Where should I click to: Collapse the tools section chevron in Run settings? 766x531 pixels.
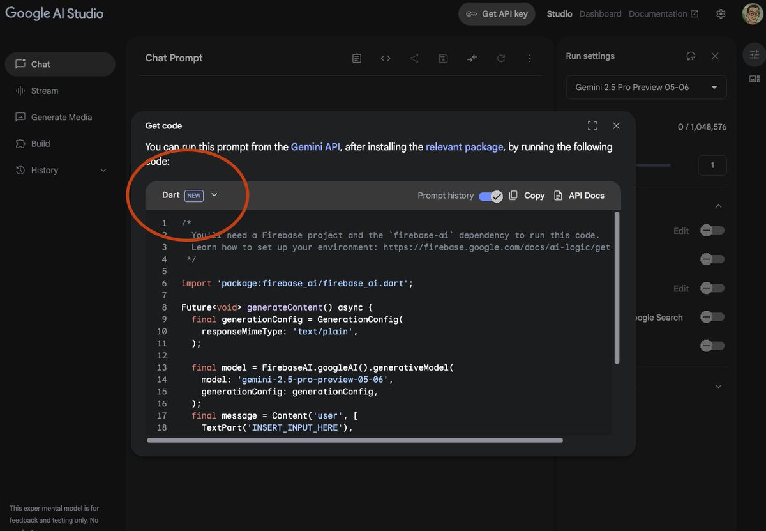pyautogui.click(x=718, y=206)
